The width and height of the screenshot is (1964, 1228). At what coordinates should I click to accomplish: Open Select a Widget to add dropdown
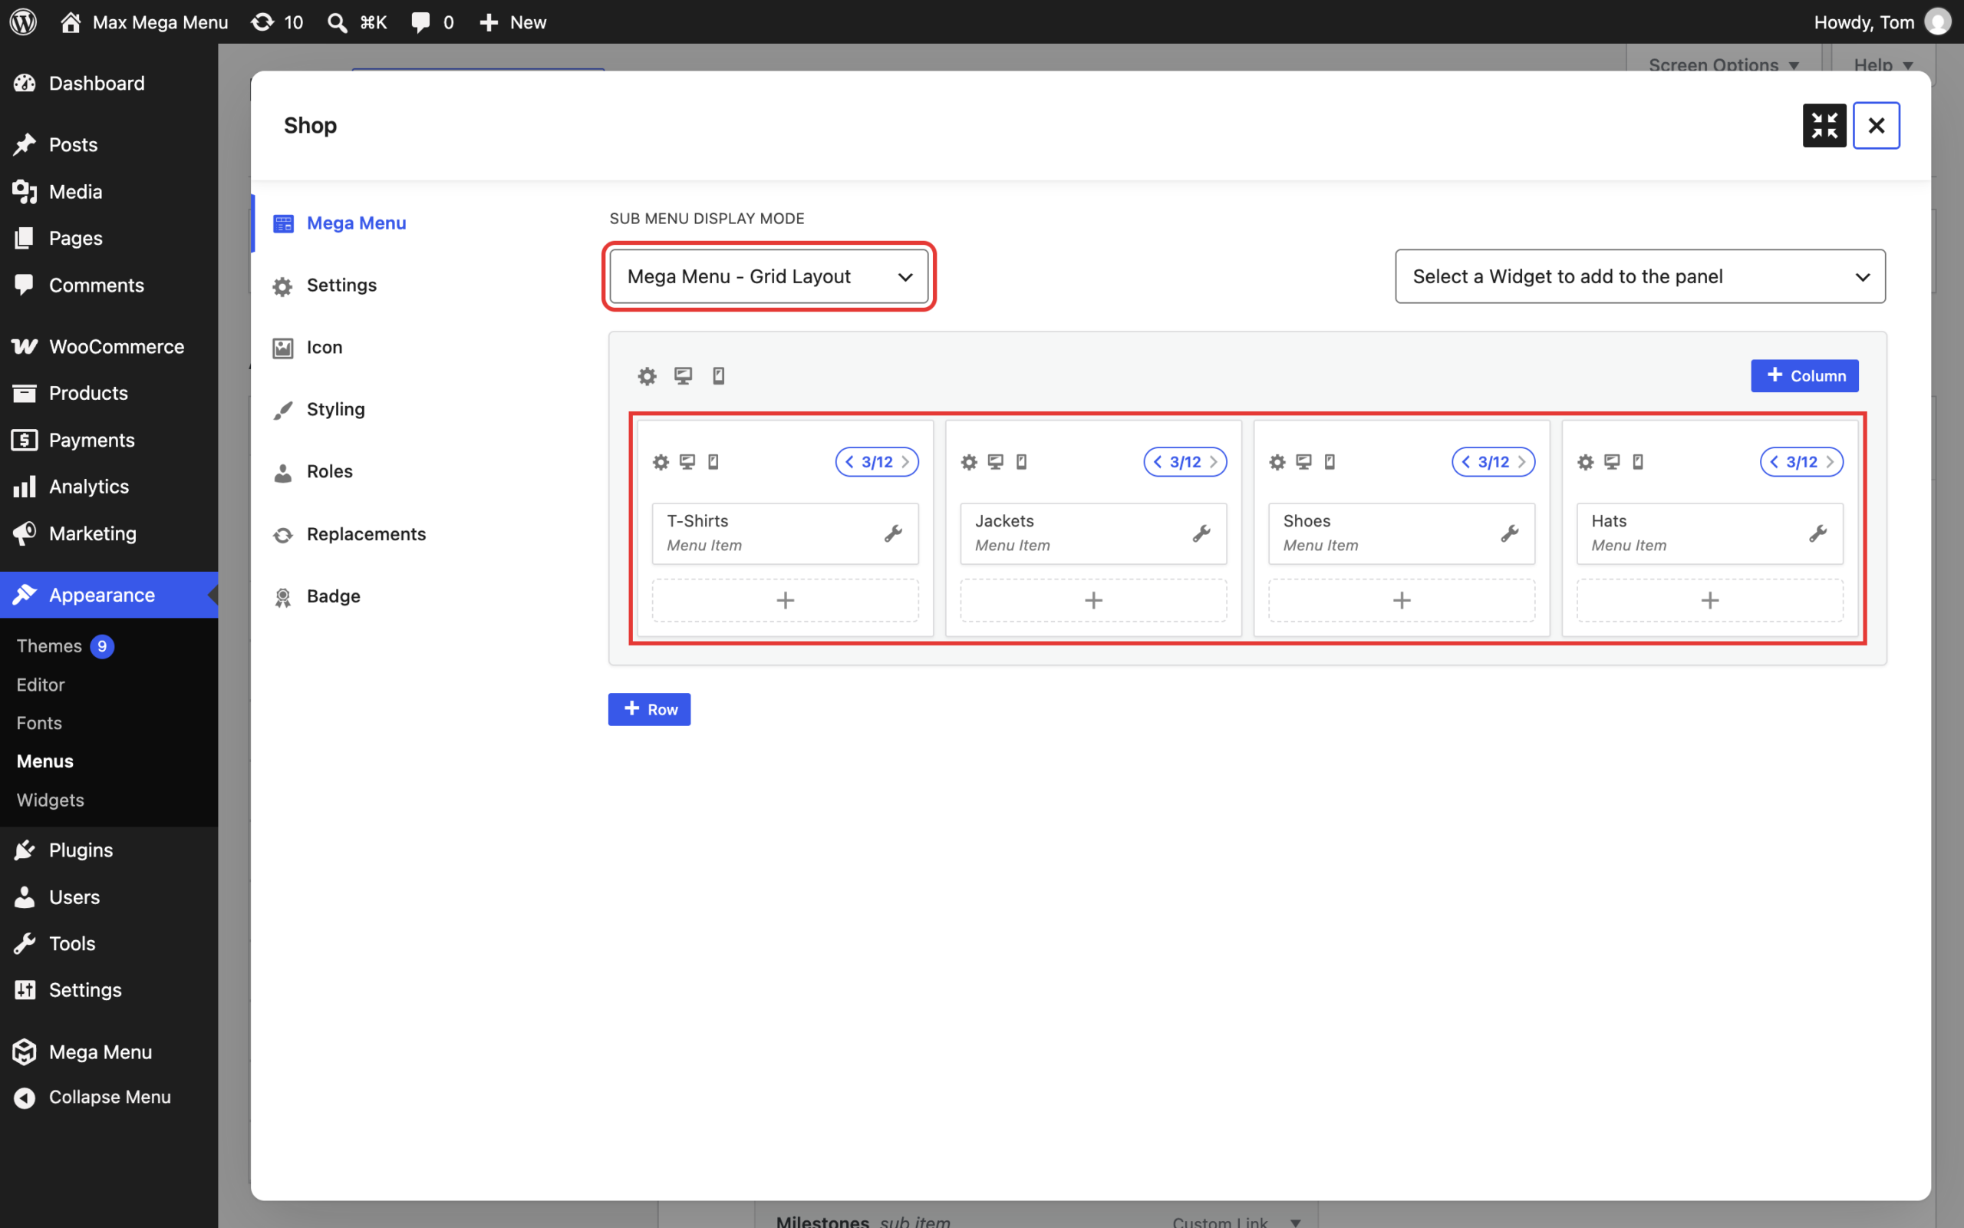point(1640,276)
